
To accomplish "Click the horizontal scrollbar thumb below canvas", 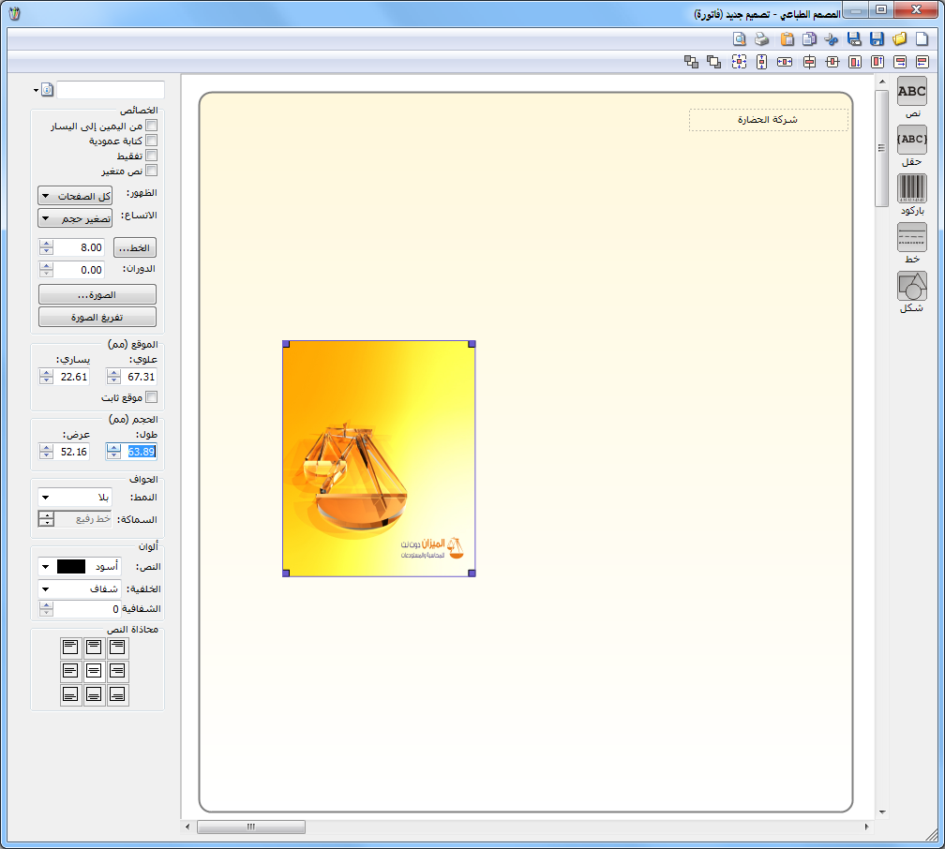I will (250, 827).
